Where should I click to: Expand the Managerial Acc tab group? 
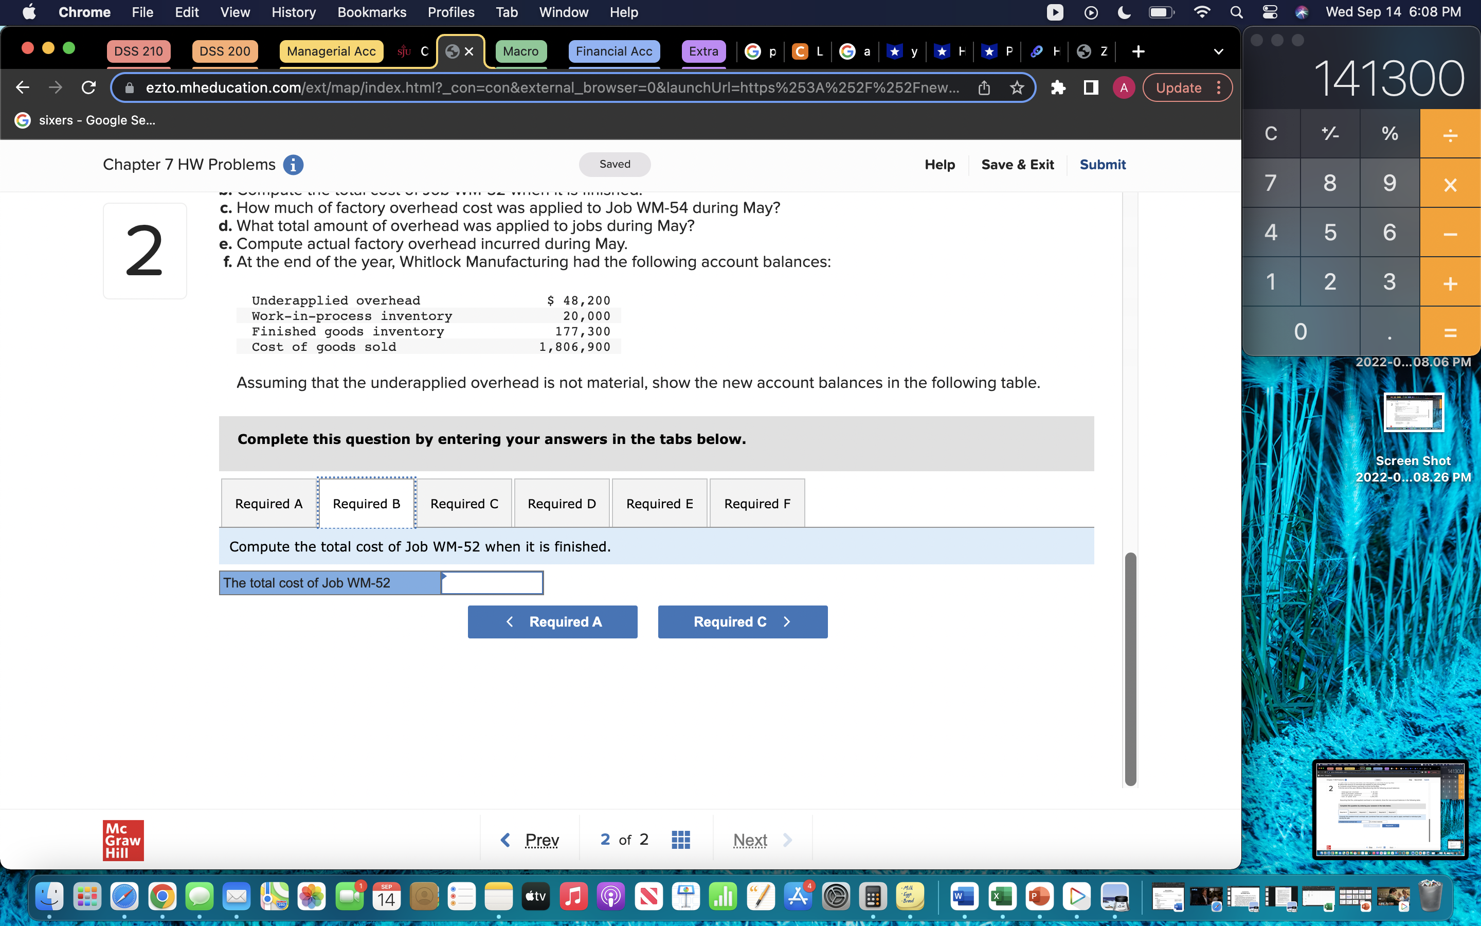(x=331, y=51)
